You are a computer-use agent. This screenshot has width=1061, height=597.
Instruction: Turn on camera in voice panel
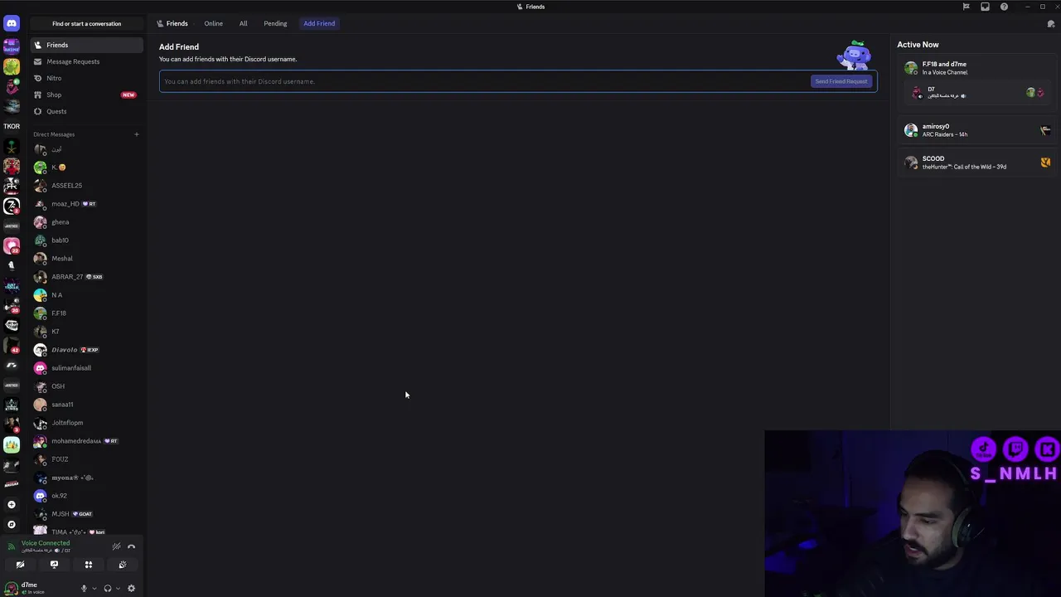[20, 565]
